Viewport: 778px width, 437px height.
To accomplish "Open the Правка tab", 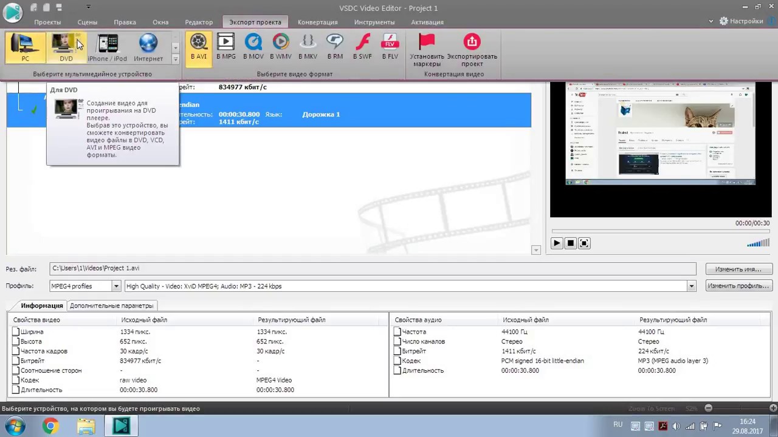I will (125, 22).
